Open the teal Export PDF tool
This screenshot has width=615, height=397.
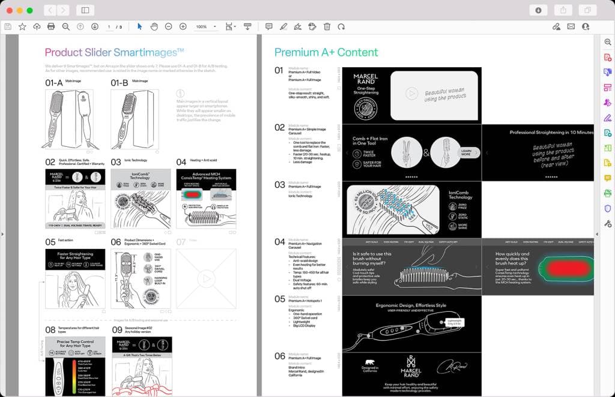(x=608, y=133)
